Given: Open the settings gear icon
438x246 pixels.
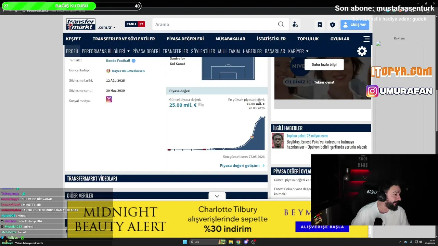Looking at the screenshot, I should click(x=362, y=51).
